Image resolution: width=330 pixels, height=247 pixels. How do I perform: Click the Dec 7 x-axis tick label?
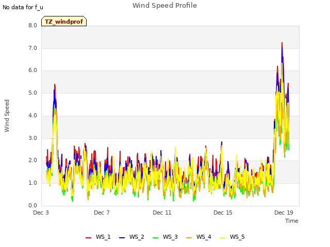(x=102, y=213)
